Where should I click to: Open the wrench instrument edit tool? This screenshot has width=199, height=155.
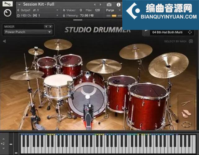[7, 4]
